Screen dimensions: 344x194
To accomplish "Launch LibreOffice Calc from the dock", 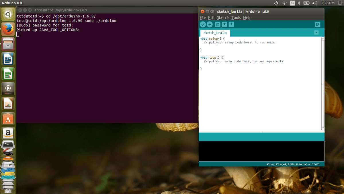I will [8, 74].
